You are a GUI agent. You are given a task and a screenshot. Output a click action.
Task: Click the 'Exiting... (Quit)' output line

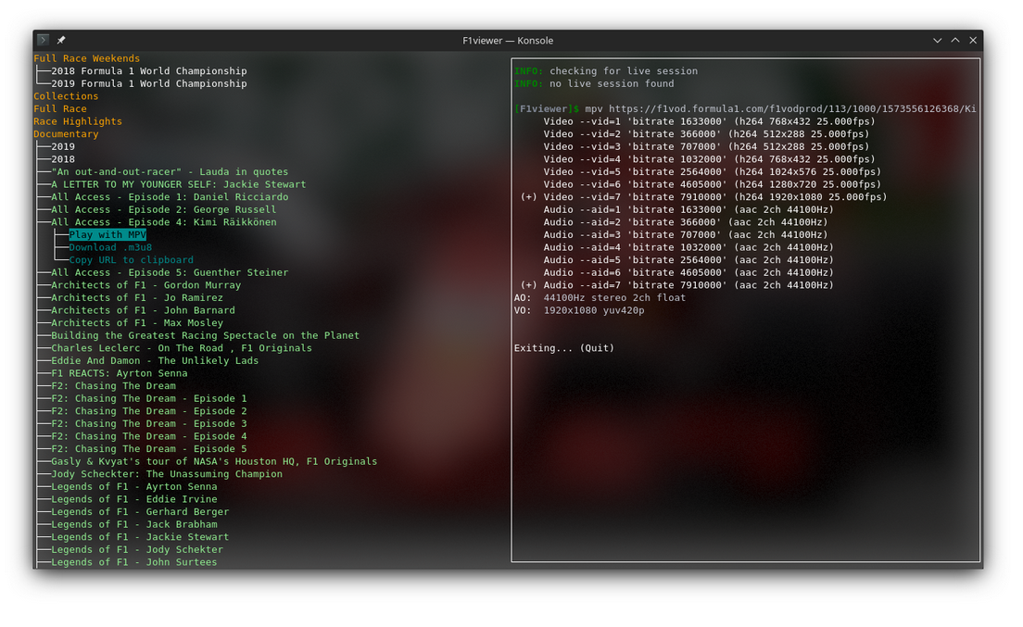point(564,348)
